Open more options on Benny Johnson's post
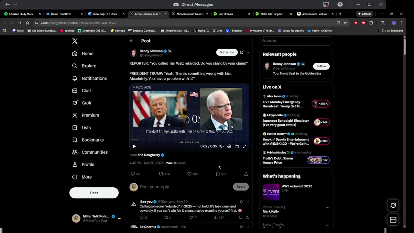This screenshot has height=233, width=414. [x=247, y=52]
